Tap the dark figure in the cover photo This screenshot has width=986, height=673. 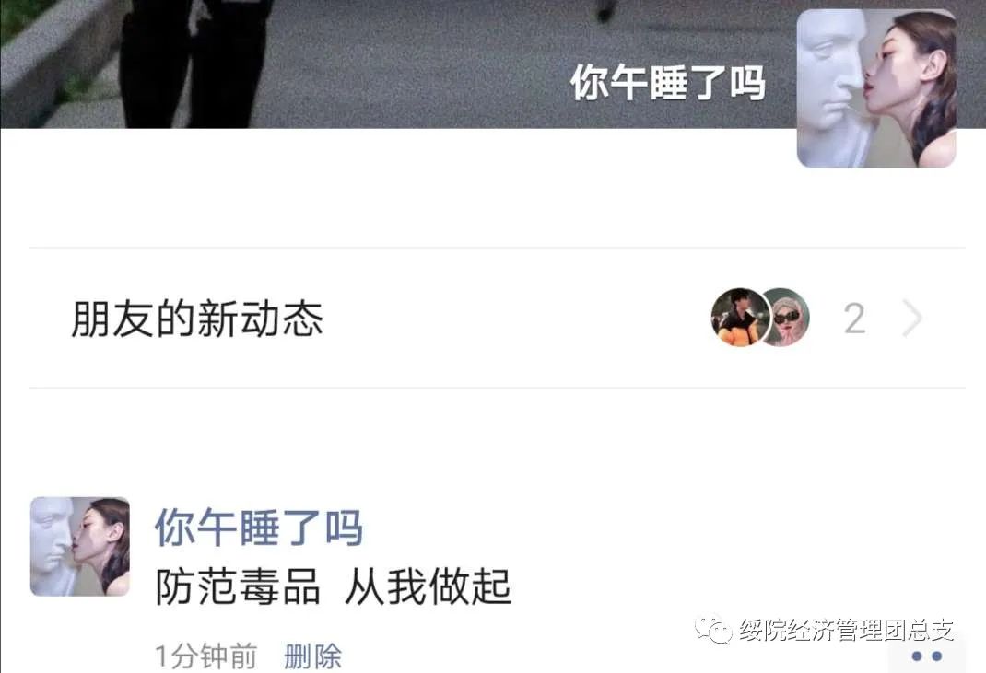click(x=195, y=63)
